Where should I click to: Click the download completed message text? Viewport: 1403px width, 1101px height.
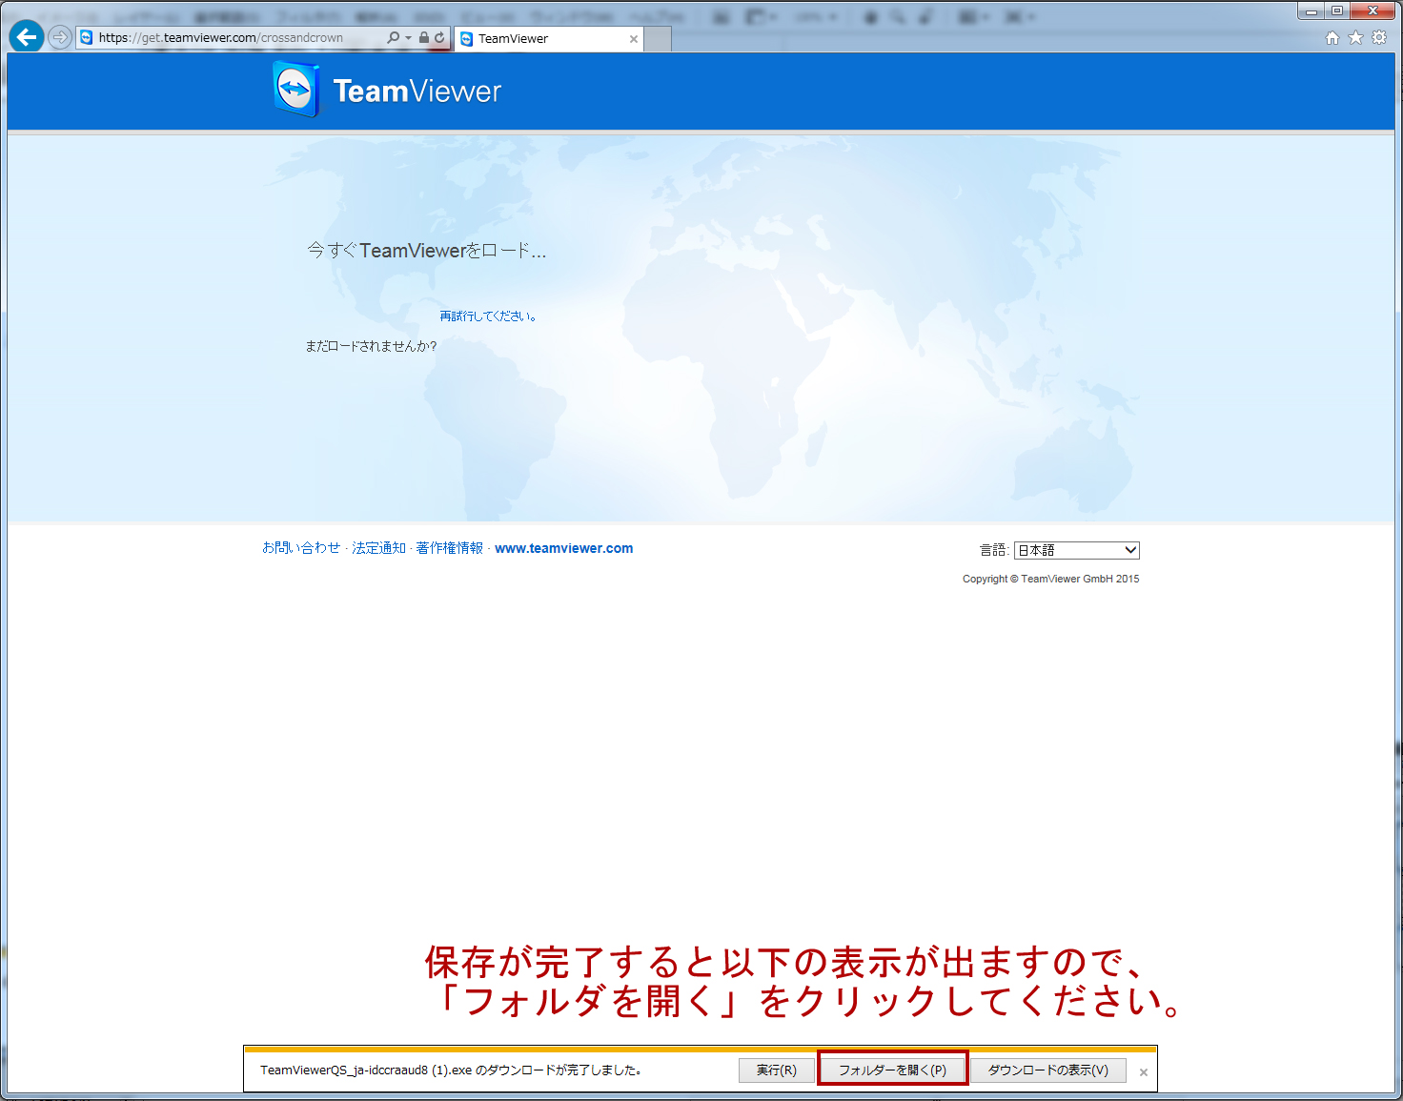451,1070
